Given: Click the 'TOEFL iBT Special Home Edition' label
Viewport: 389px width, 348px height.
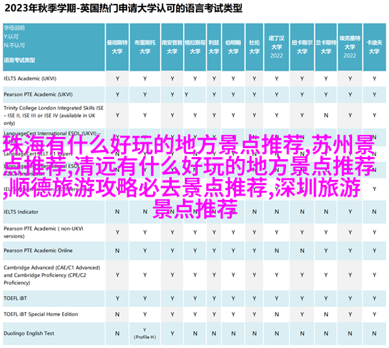Looking at the screenshot, I should point(41,314).
